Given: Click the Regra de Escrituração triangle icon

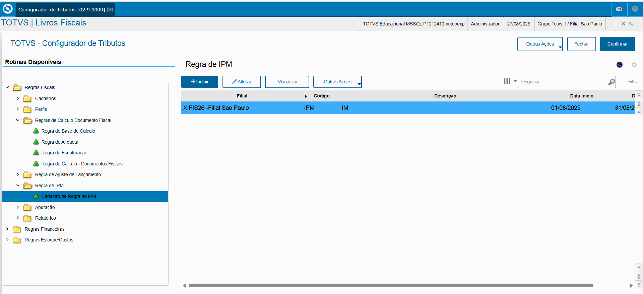Looking at the screenshot, I should click(x=36, y=153).
